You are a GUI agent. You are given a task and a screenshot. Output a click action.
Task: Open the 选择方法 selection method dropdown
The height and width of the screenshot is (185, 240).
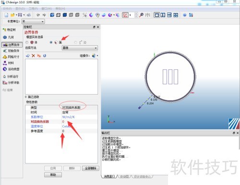point(80,48)
